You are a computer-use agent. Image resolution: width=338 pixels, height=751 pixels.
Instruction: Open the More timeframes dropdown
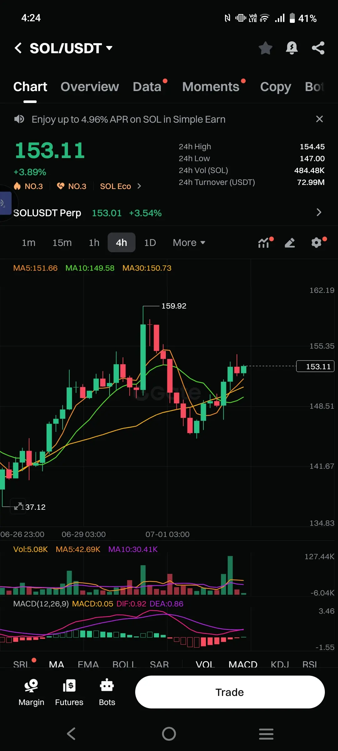[189, 243]
